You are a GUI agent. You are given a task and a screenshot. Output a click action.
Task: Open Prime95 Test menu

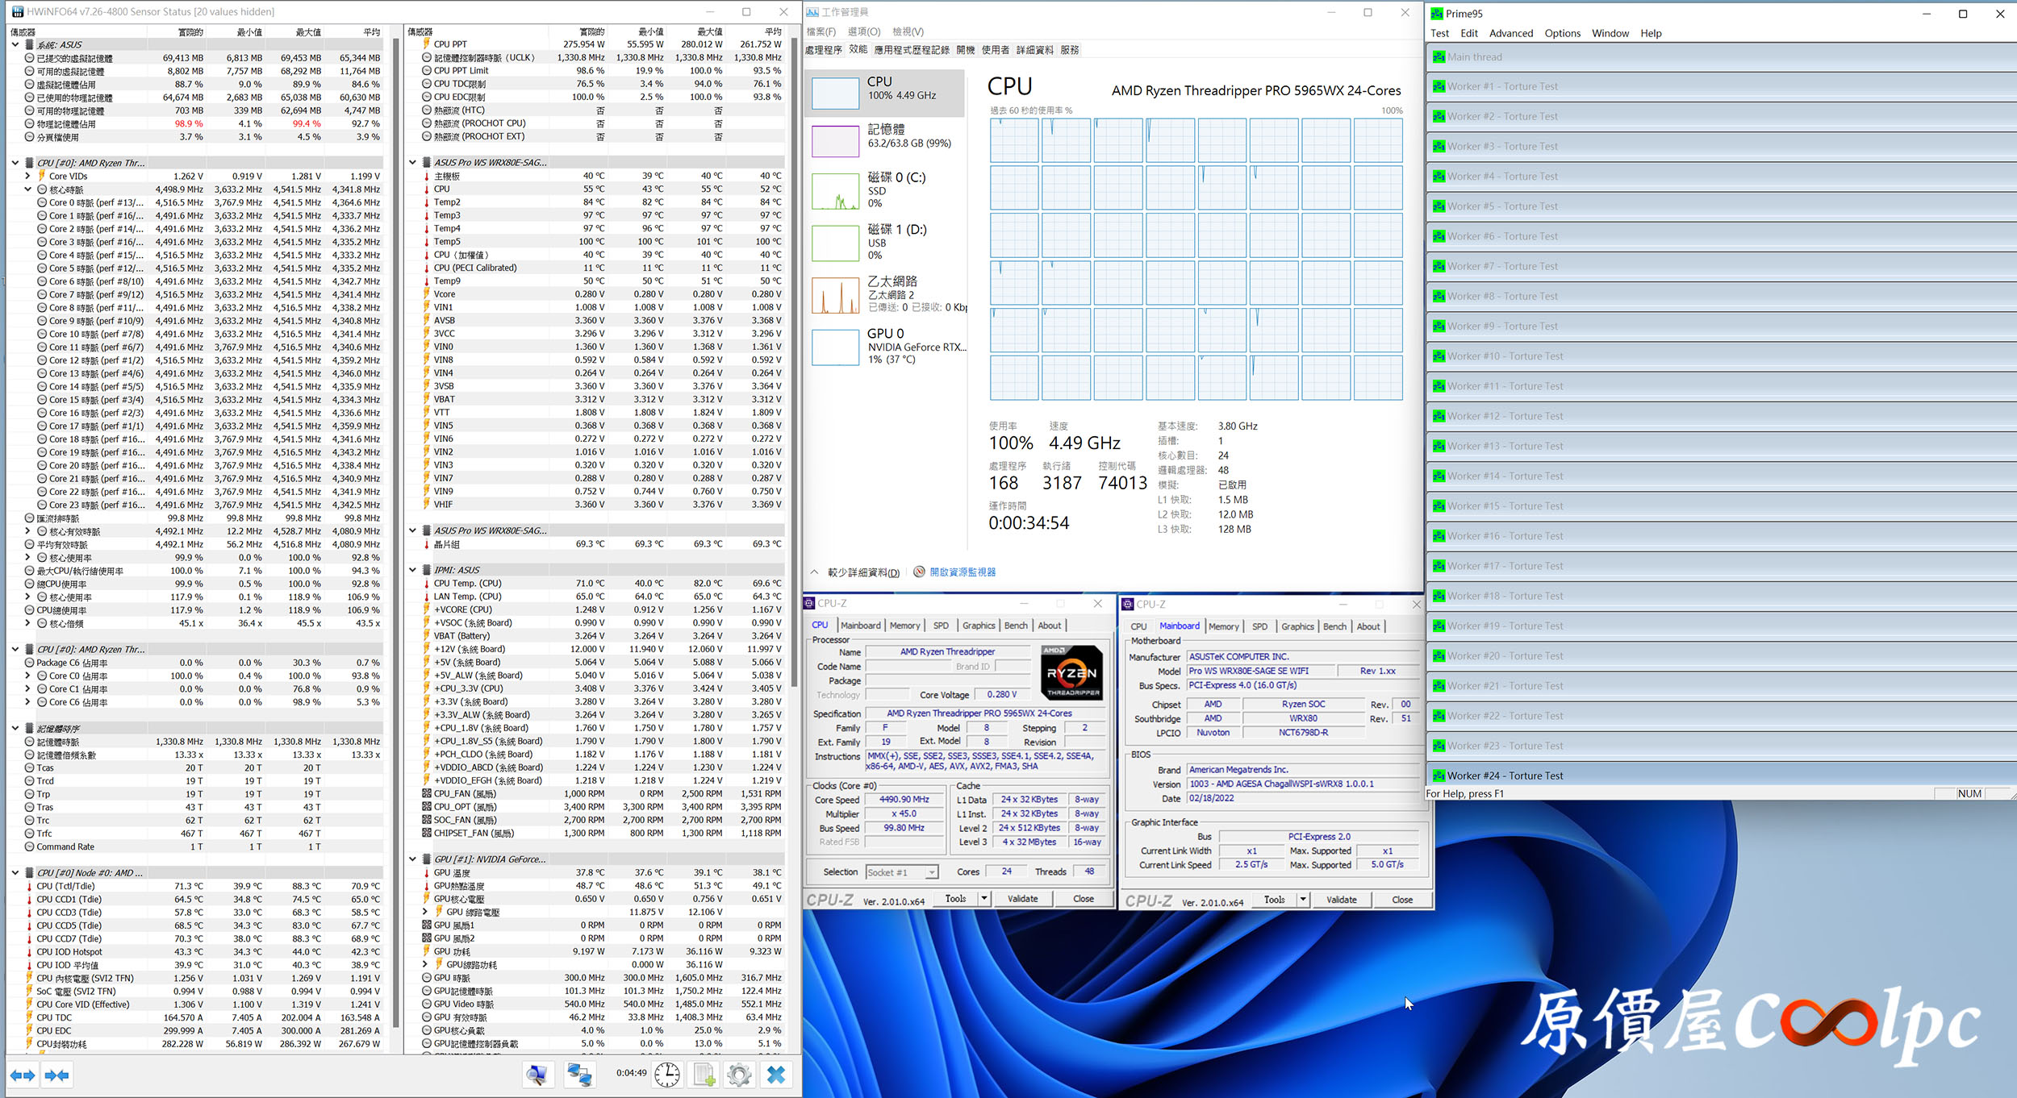coord(1439,33)
